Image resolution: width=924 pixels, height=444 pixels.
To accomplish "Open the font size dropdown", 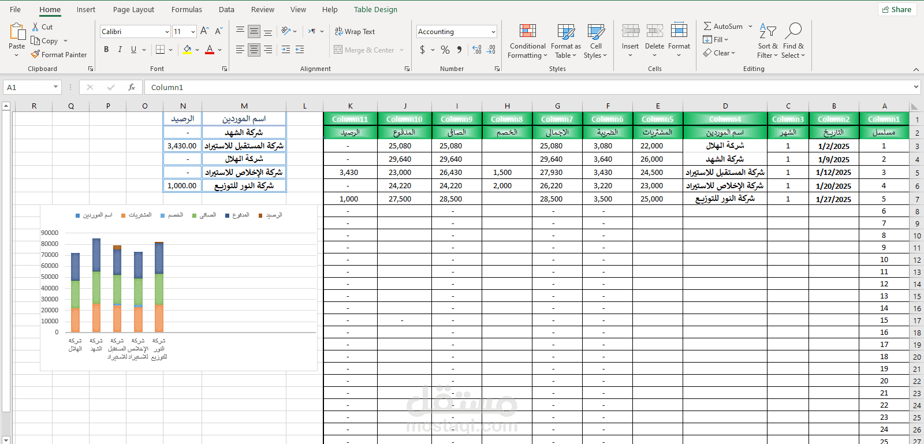I will click(x=193, y=32).
